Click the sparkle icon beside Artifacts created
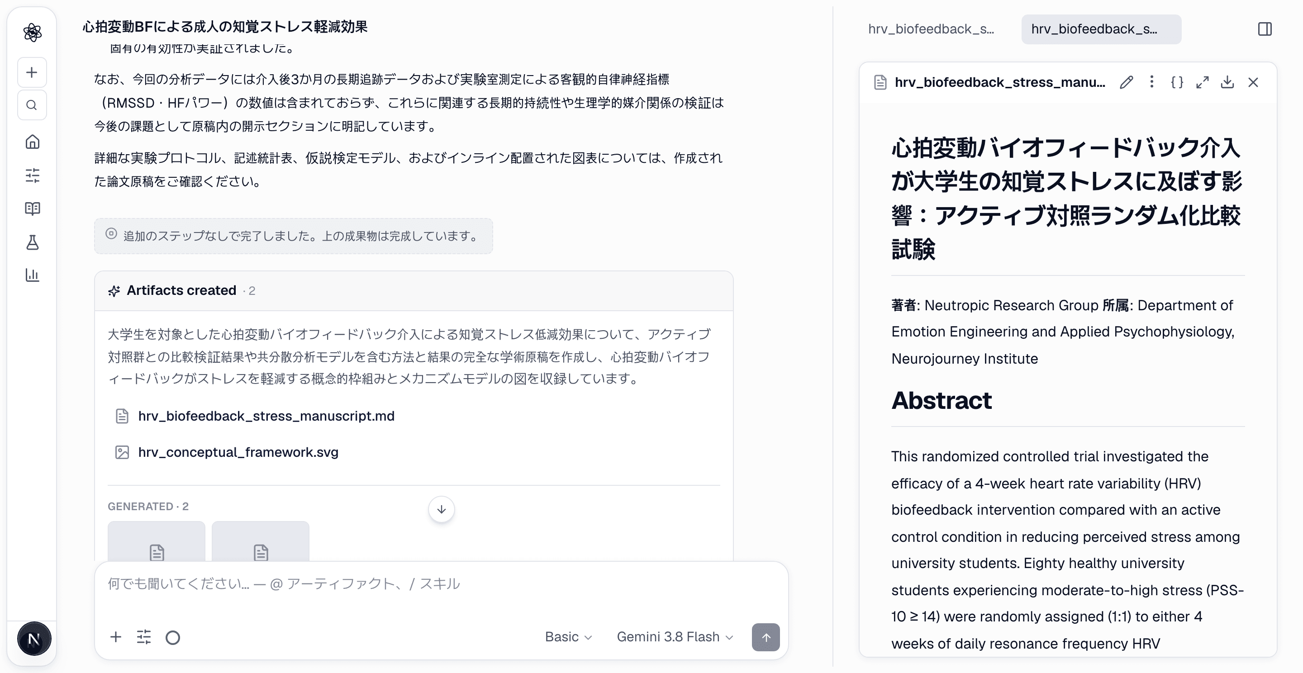The height and width of the screenshot is (673, 1303). point(114,291)
